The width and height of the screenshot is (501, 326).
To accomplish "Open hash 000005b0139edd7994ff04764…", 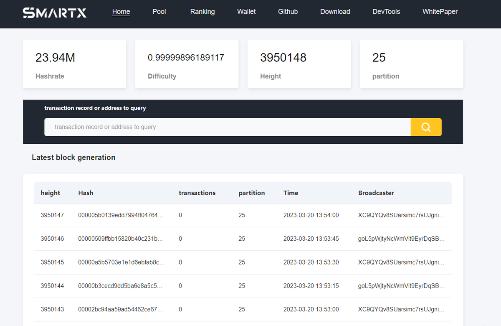I will pos(121,215).
